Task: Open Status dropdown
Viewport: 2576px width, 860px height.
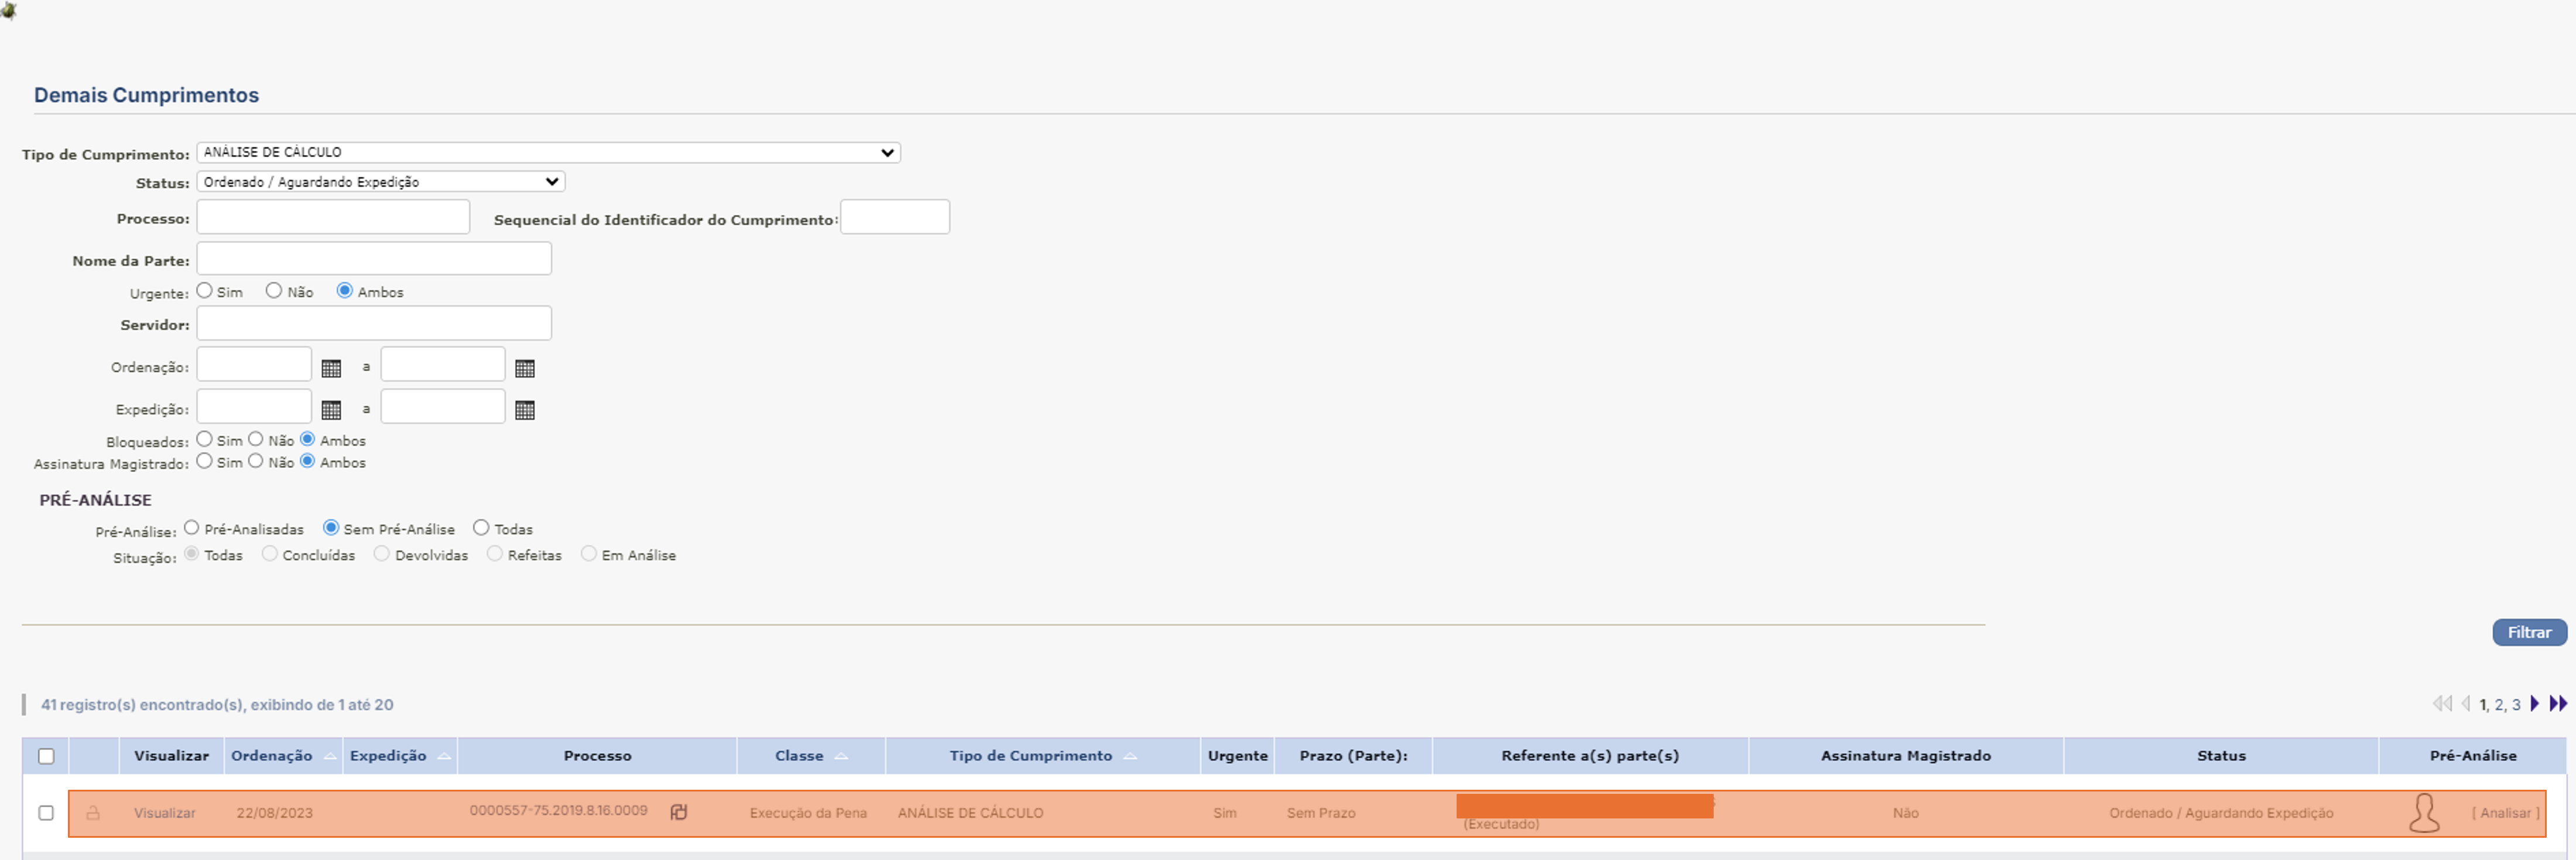Action: tap(381, 182)
